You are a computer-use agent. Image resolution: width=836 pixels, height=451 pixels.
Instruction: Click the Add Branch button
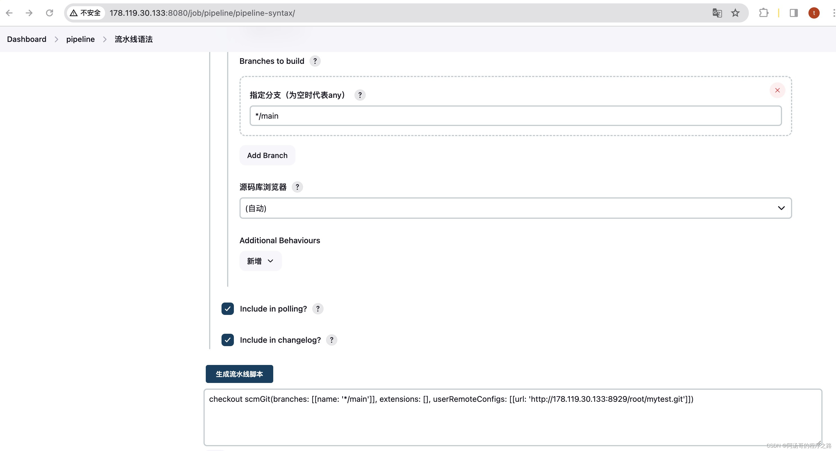tap(267, 155)
